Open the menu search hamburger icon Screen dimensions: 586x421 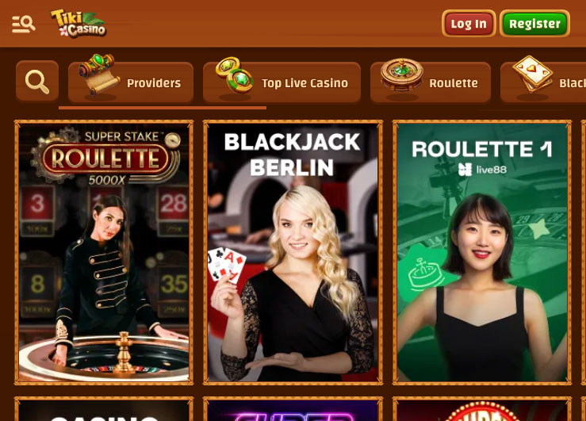coord(23,25)
